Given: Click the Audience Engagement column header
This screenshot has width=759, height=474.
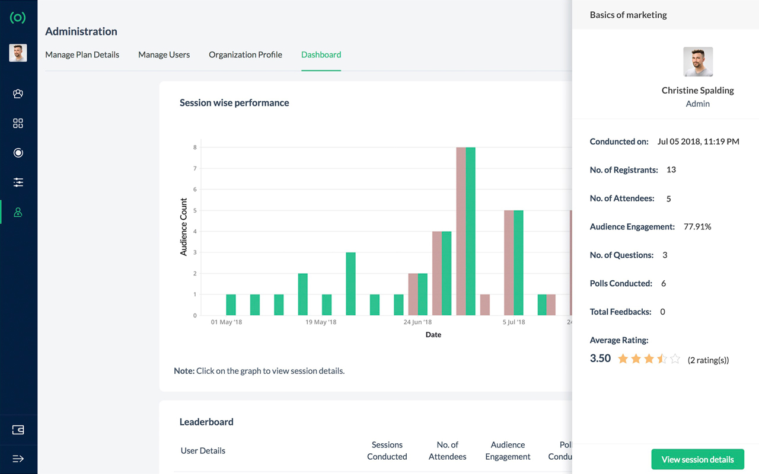Looking at the screenshot, I should pos(508,450).
